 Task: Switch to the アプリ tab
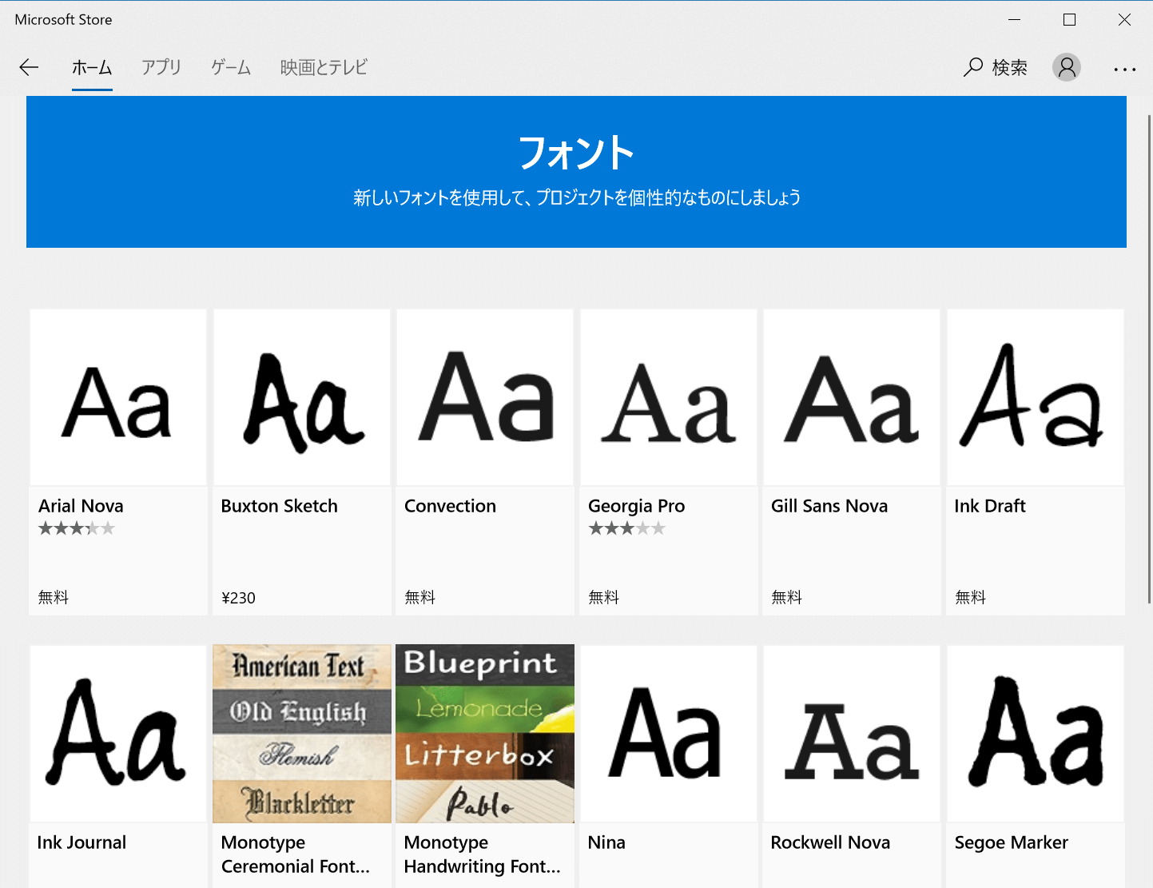click(161, 67)
